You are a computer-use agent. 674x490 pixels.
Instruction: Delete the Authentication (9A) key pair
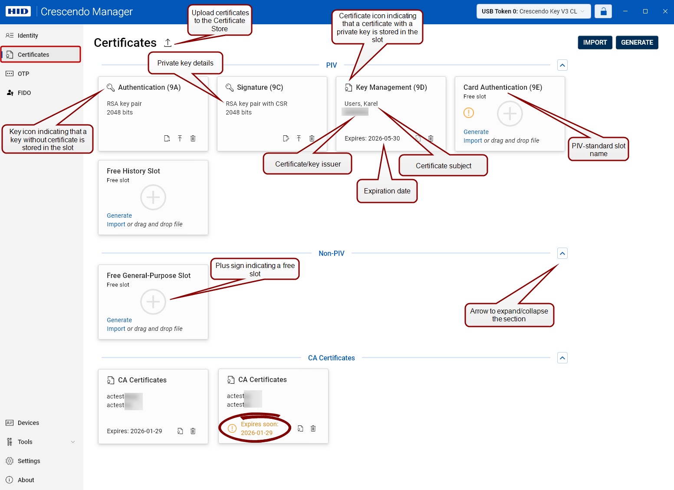point(193,138)
